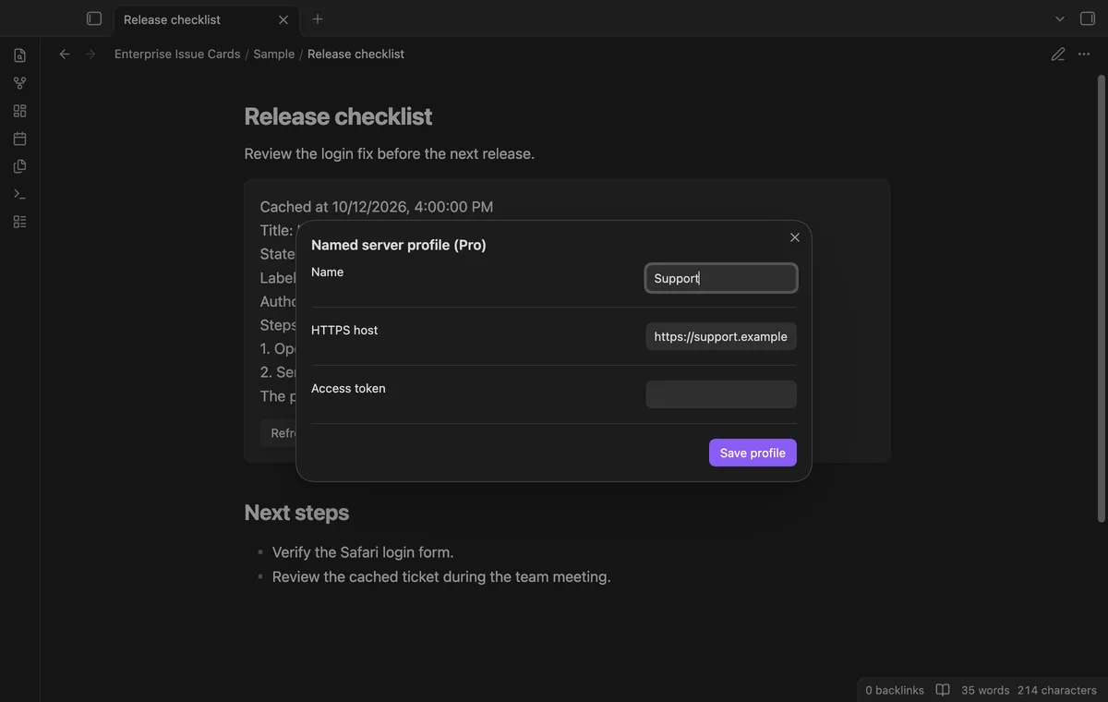Focus the HTTPS host input field
This screenshot has width=1108, height=702.
coord(721,336)
